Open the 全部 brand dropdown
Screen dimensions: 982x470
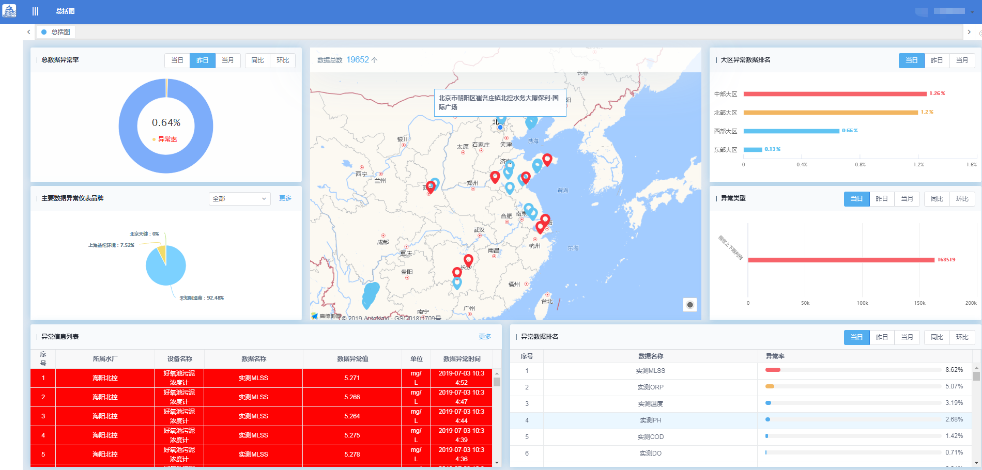239,199
